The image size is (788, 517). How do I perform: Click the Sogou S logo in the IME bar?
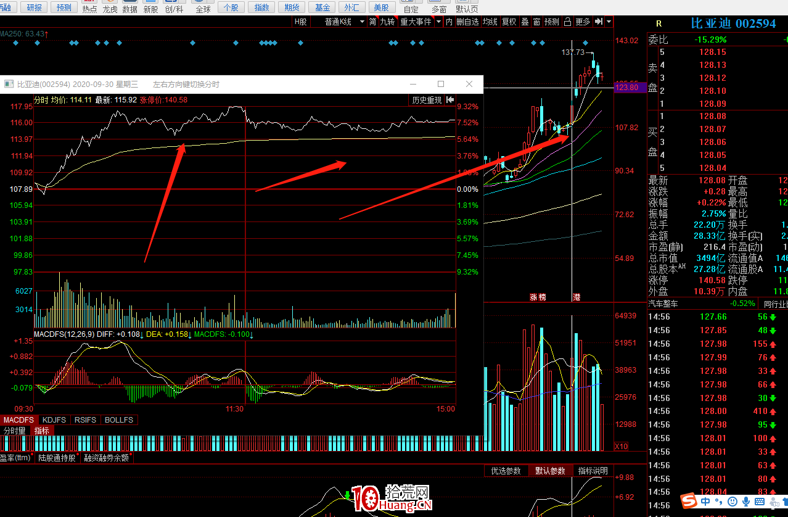689,502
